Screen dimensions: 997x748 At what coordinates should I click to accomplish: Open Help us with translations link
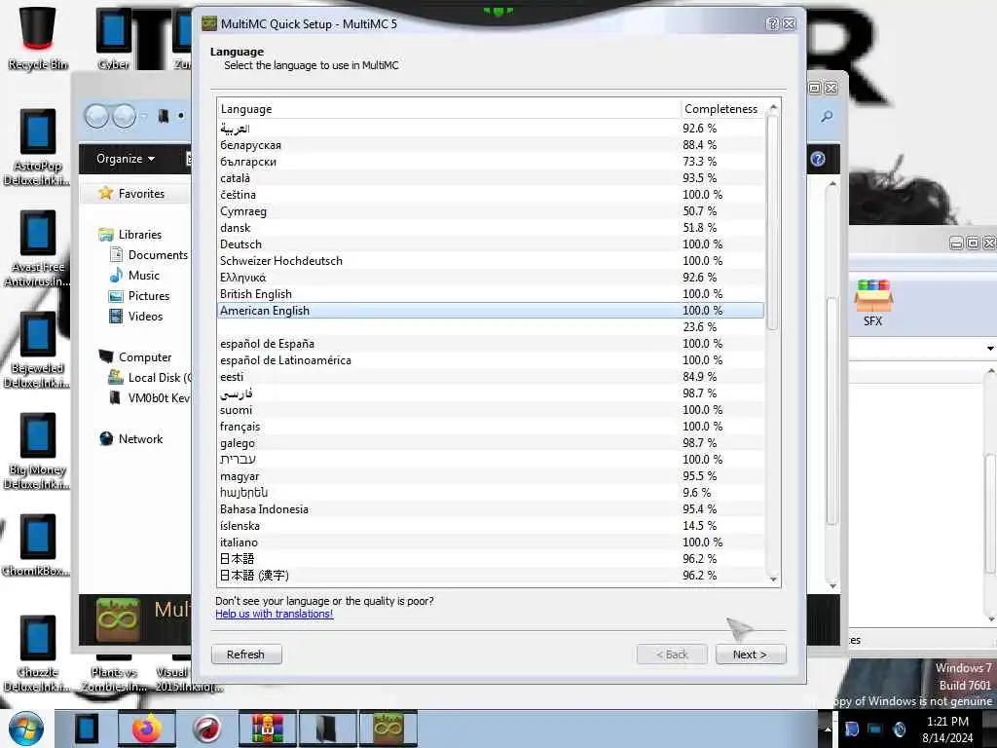274,614
